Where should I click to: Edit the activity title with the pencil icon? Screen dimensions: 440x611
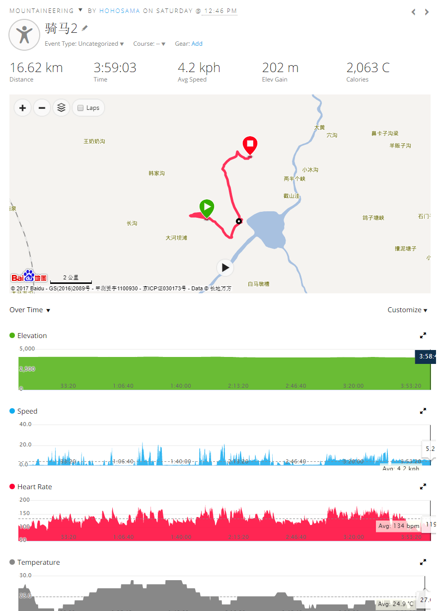pyautogui.click(x=85, y=28)
